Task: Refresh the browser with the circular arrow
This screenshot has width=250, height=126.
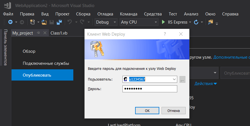Action: coord(196,22)
